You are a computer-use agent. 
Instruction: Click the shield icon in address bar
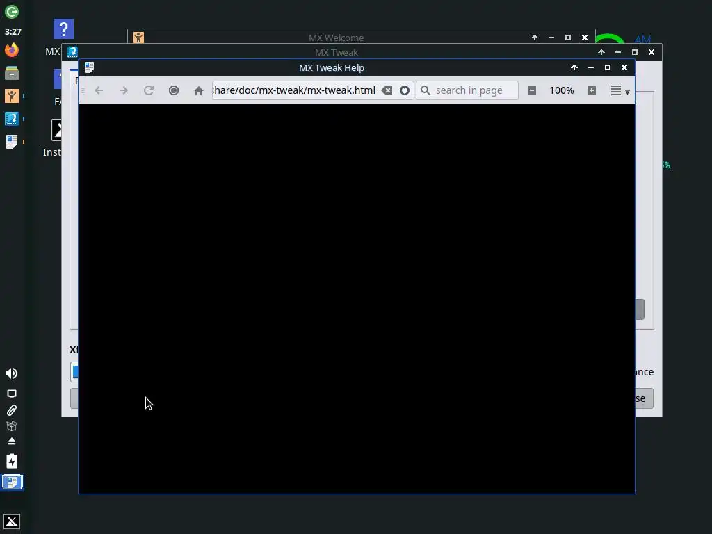[405, 90]
